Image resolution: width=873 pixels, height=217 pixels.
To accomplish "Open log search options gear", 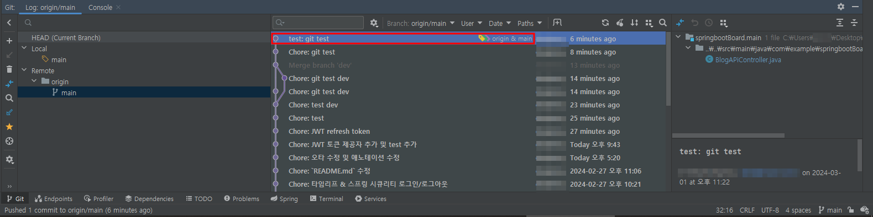I will pyautogui.click(x=374, y=23).
